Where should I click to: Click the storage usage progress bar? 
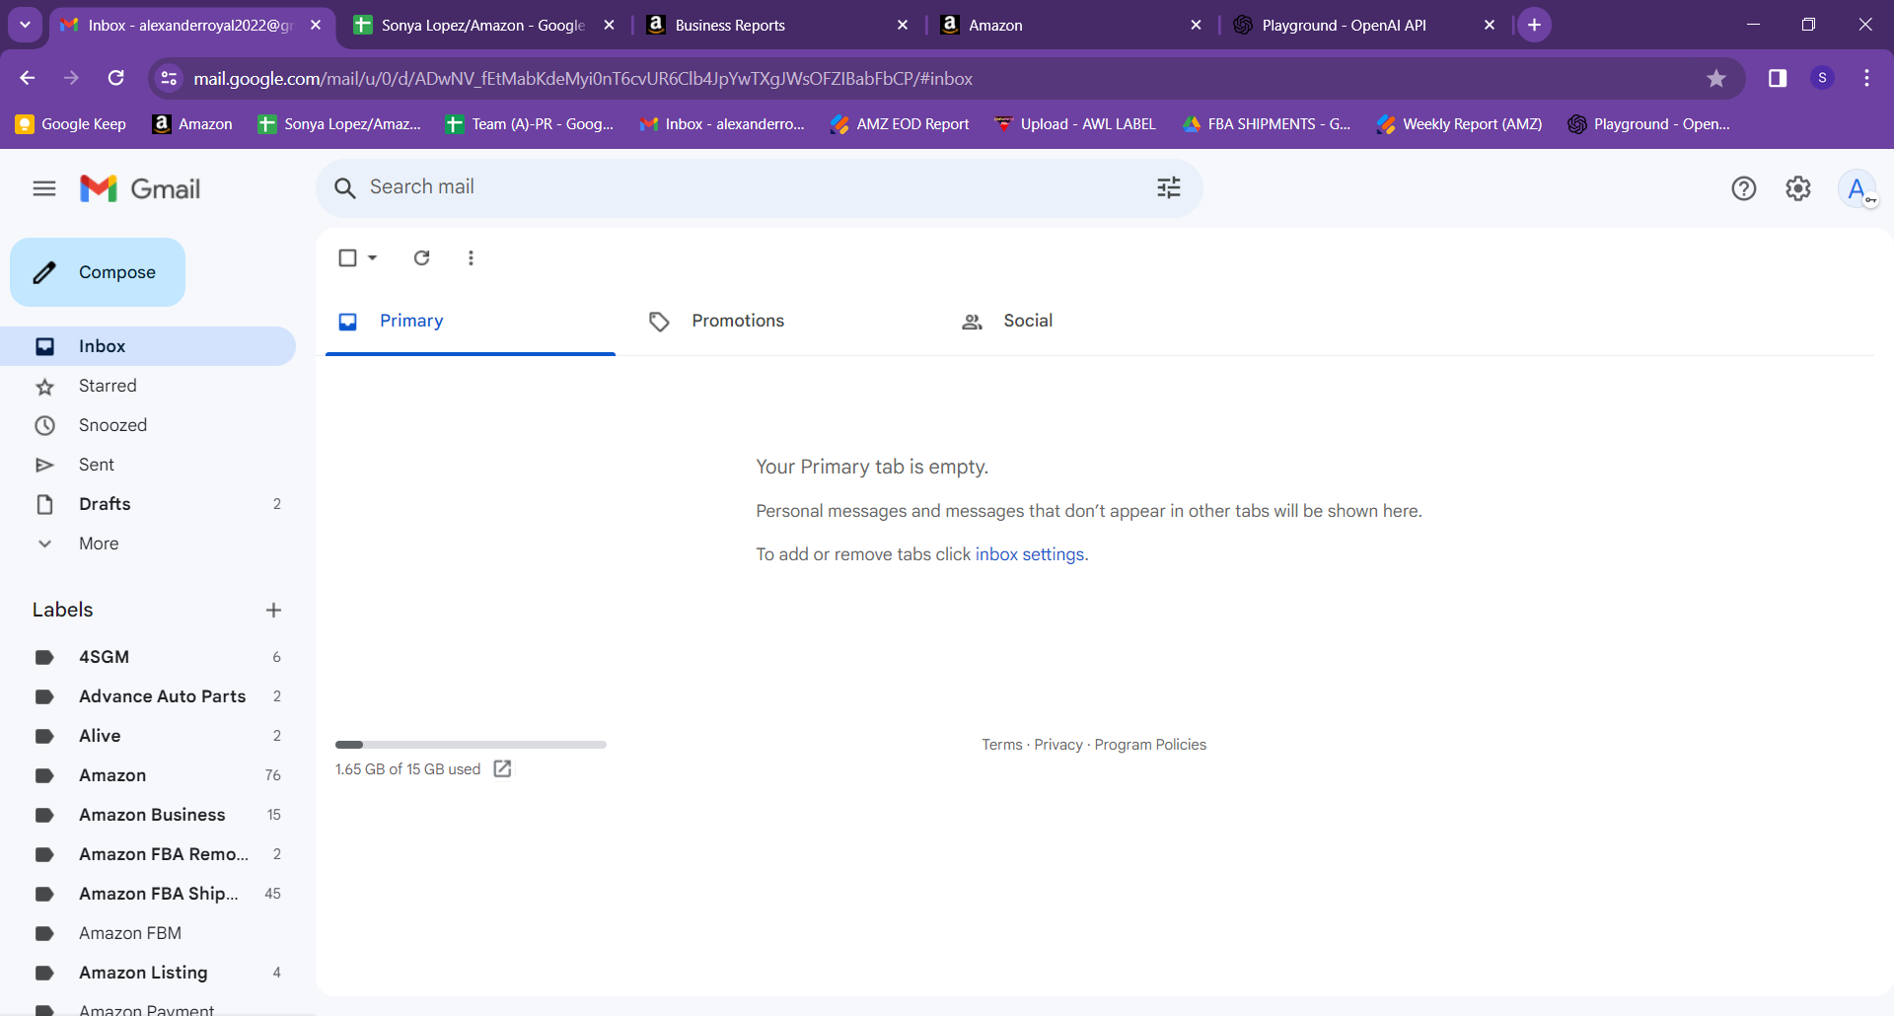coord(471,745)
